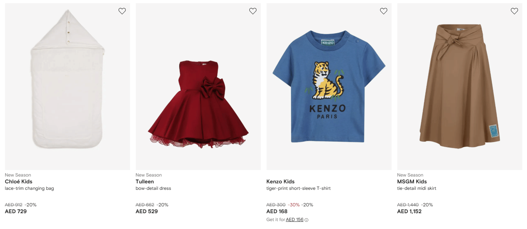
Task: Add Chloé Kids changing bag to wishlist
Action: click(122, 11)
